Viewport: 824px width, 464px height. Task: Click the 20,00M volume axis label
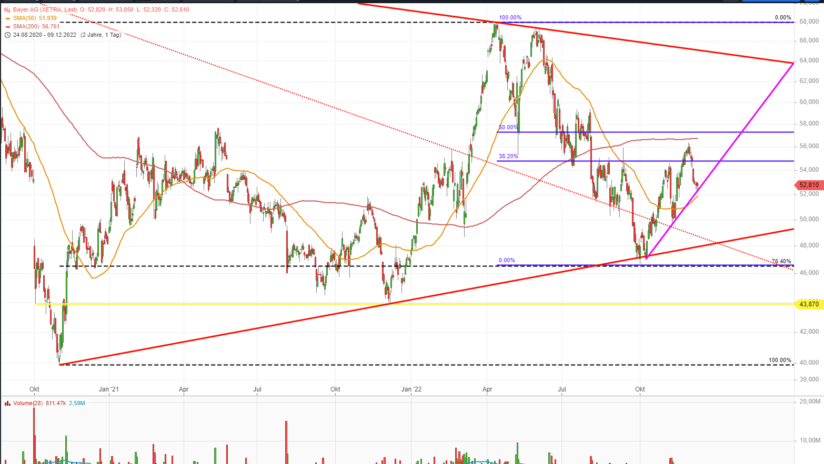(810, 401)
